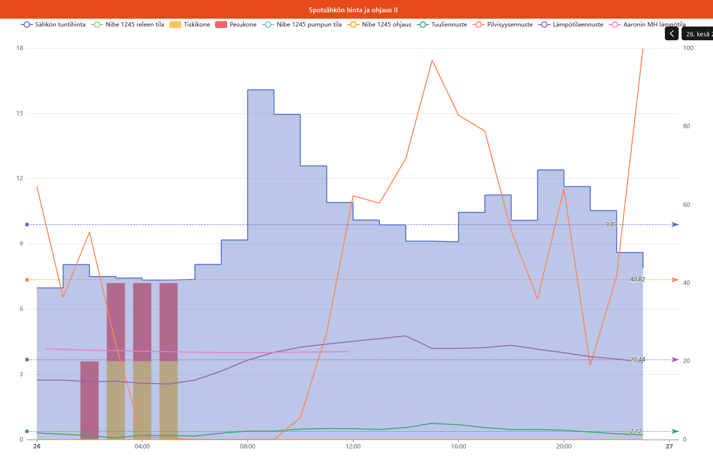Click the blue arrow at the 9.89 average line
The image size is (713, 474).
(675, 224)
